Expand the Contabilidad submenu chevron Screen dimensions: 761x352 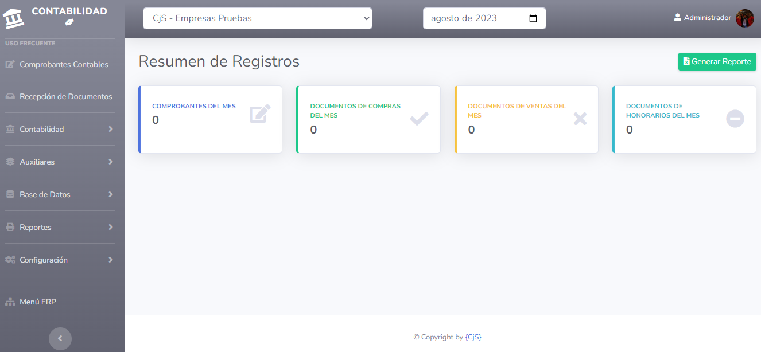pyautogui.click(x=111, y=130)
